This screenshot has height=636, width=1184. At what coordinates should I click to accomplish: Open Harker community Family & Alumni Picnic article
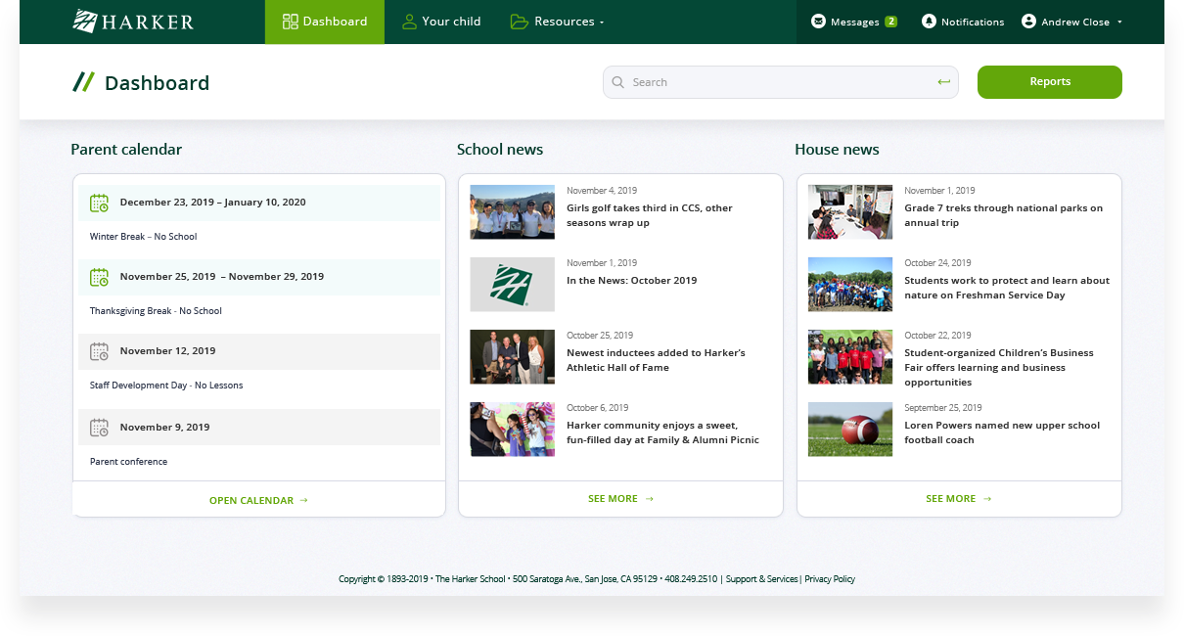[662, 432]
